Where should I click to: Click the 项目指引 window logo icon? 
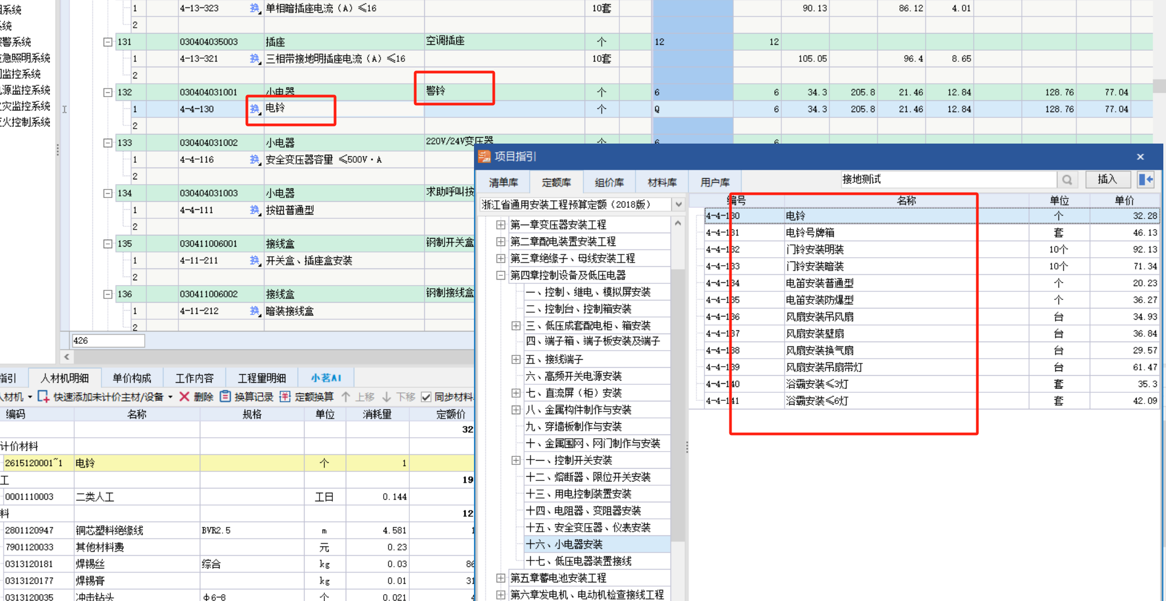484,156
